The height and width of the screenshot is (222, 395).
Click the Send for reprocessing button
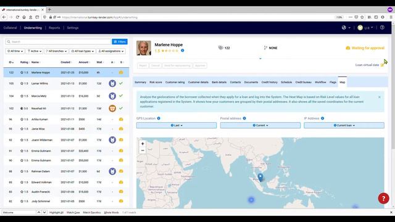click(x=177, y=65)
